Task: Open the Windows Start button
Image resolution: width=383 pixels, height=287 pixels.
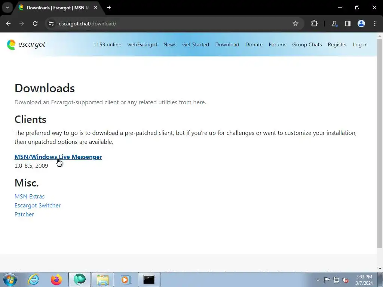Action: tap(10, 280)
